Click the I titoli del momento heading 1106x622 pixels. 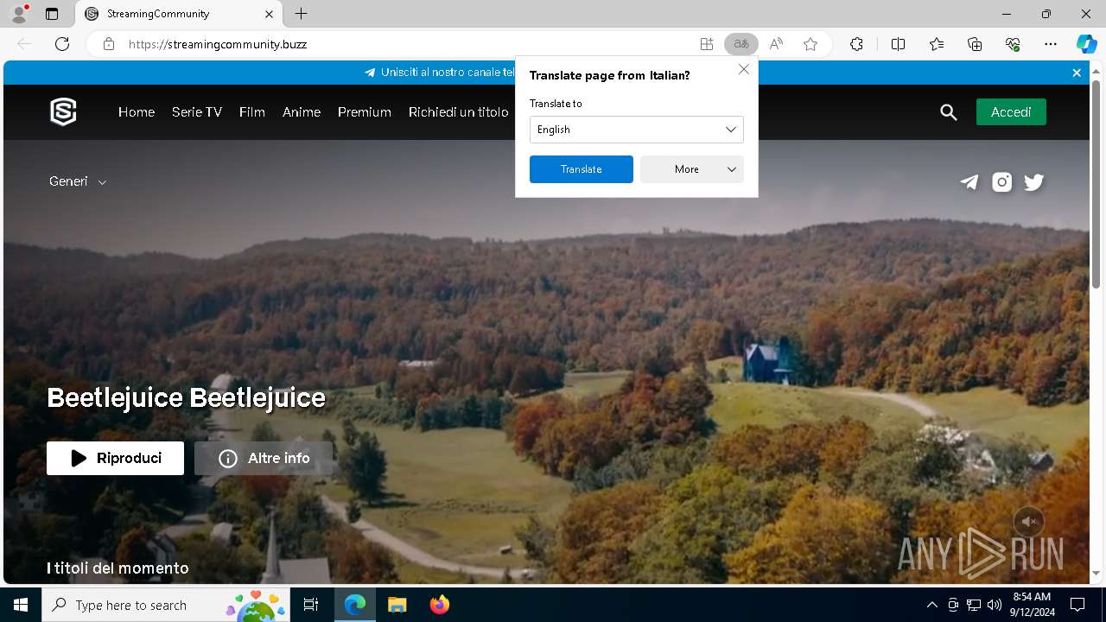(118, 568)
